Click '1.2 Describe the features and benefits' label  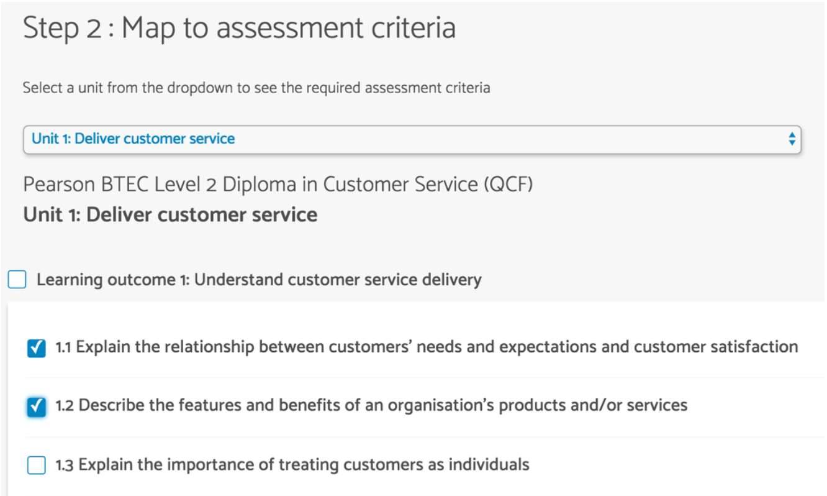[x=371, y=405]
